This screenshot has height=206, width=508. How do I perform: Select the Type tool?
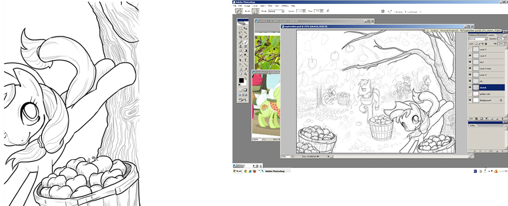245,60
